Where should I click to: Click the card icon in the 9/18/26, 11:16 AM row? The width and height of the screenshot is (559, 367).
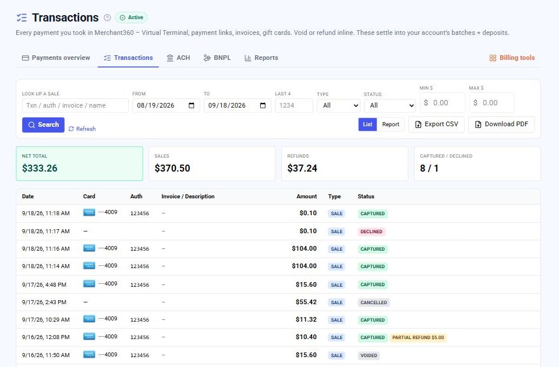click(x=89, y=248)
